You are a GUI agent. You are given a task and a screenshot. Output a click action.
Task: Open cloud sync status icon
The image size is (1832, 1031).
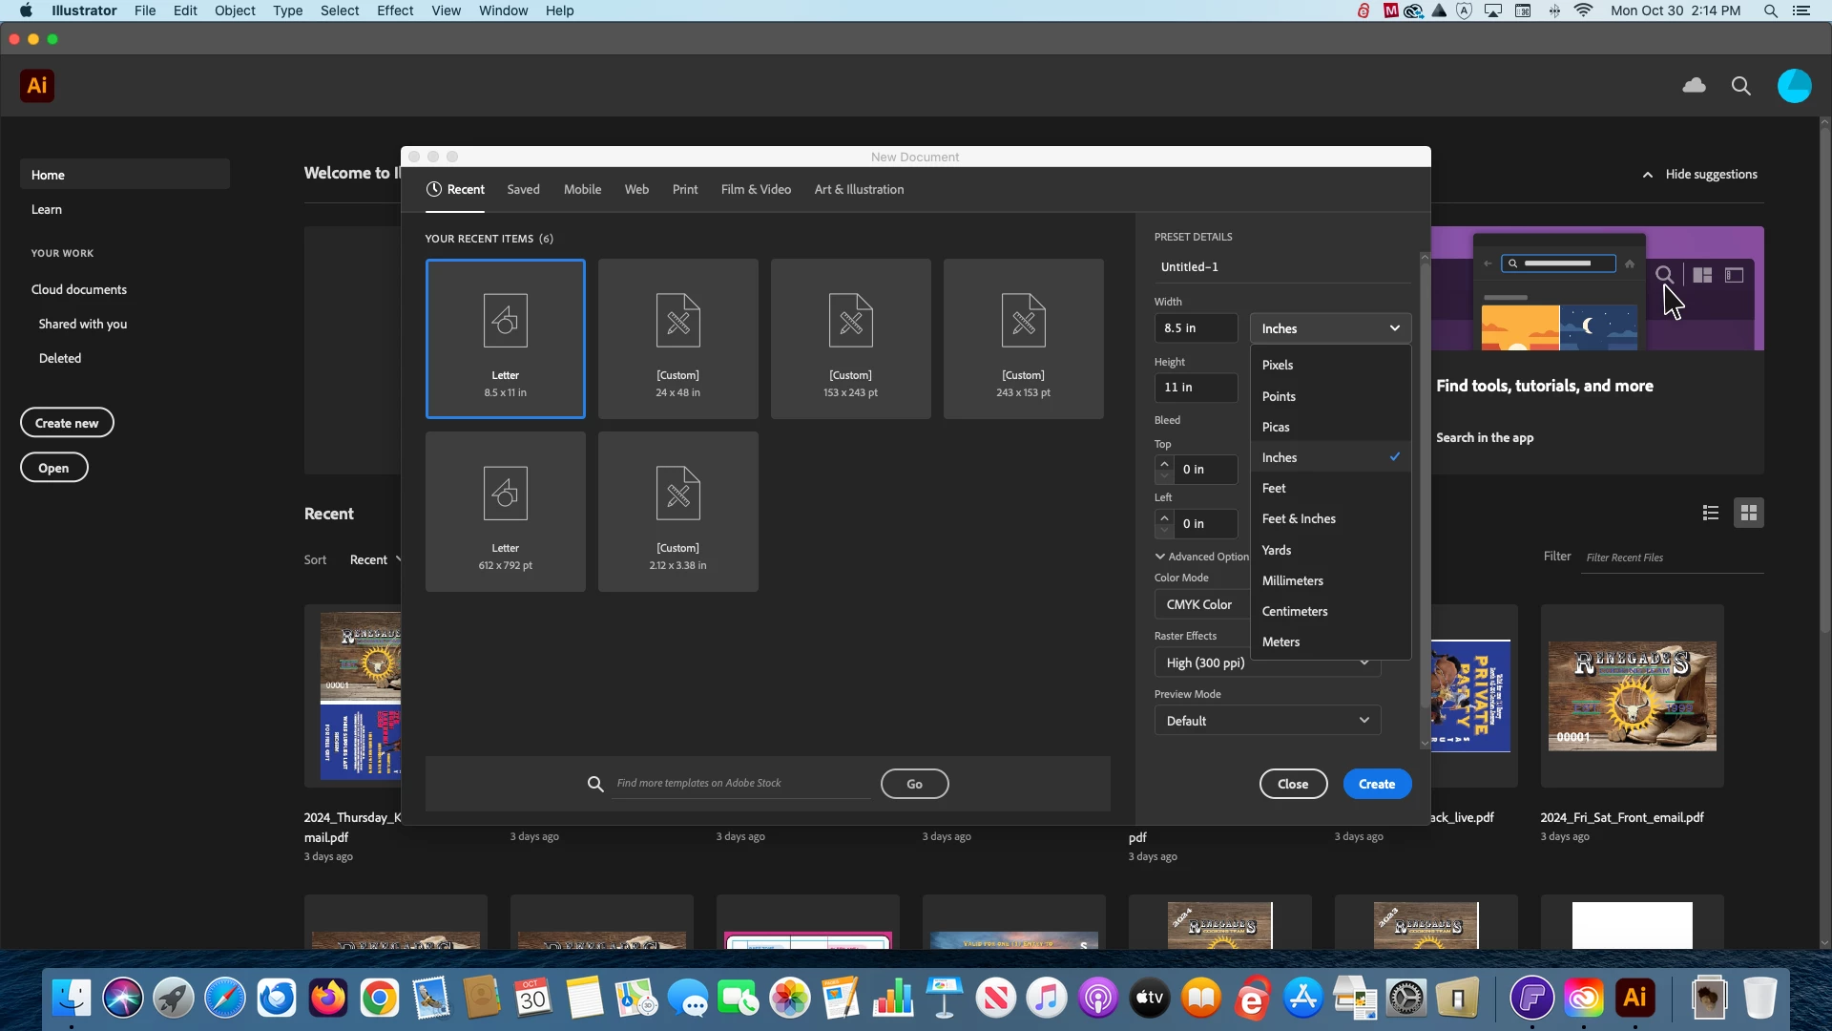pyautogui.click(x=1694, y=86)
